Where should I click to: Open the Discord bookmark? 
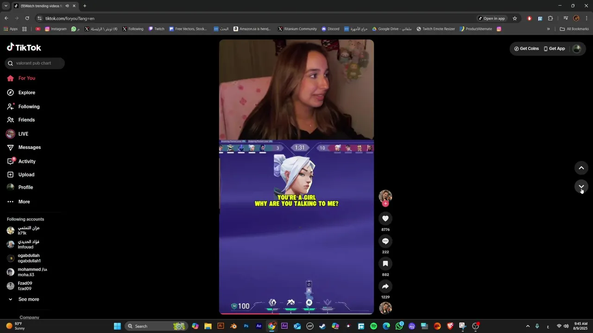tap(330, 29)
